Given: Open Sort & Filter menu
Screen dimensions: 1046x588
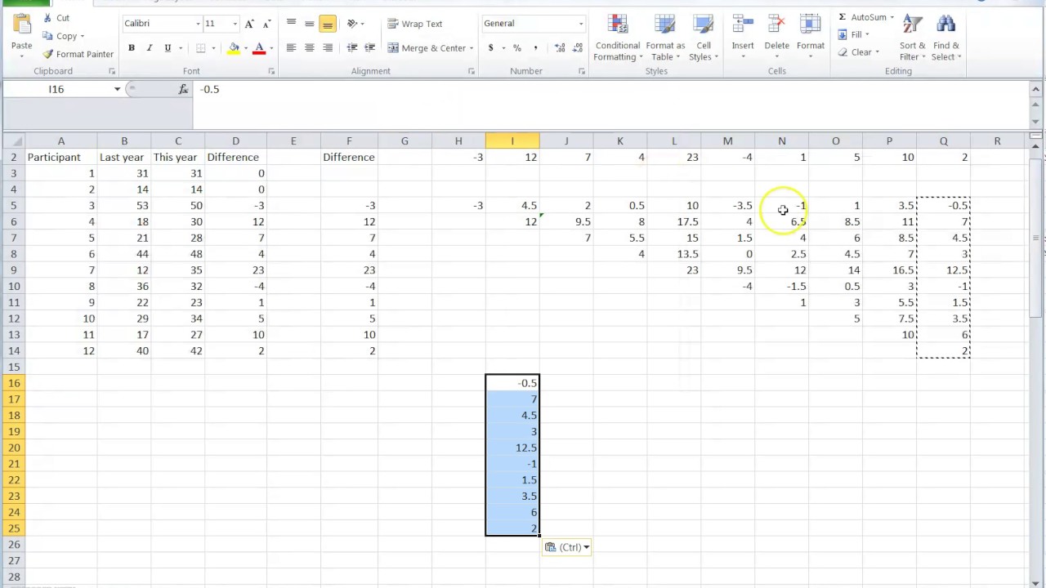Looking at the screenshot, I should click(912, 38).
